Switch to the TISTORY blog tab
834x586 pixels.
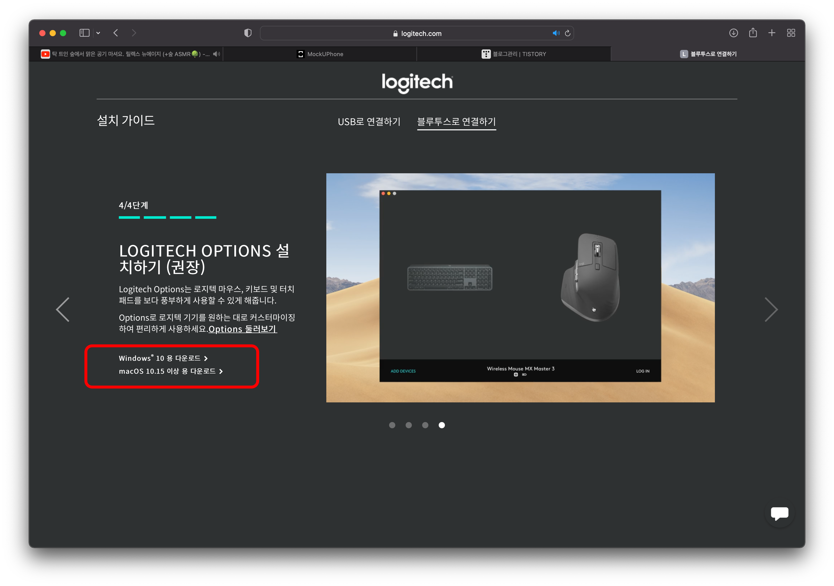pyautogui.click(x=514, y=54)
